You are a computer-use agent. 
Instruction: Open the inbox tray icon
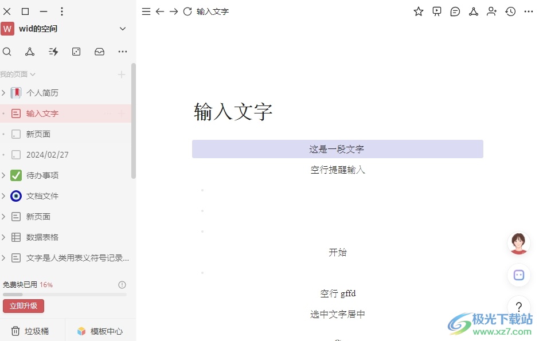click(x=99, y=52)
